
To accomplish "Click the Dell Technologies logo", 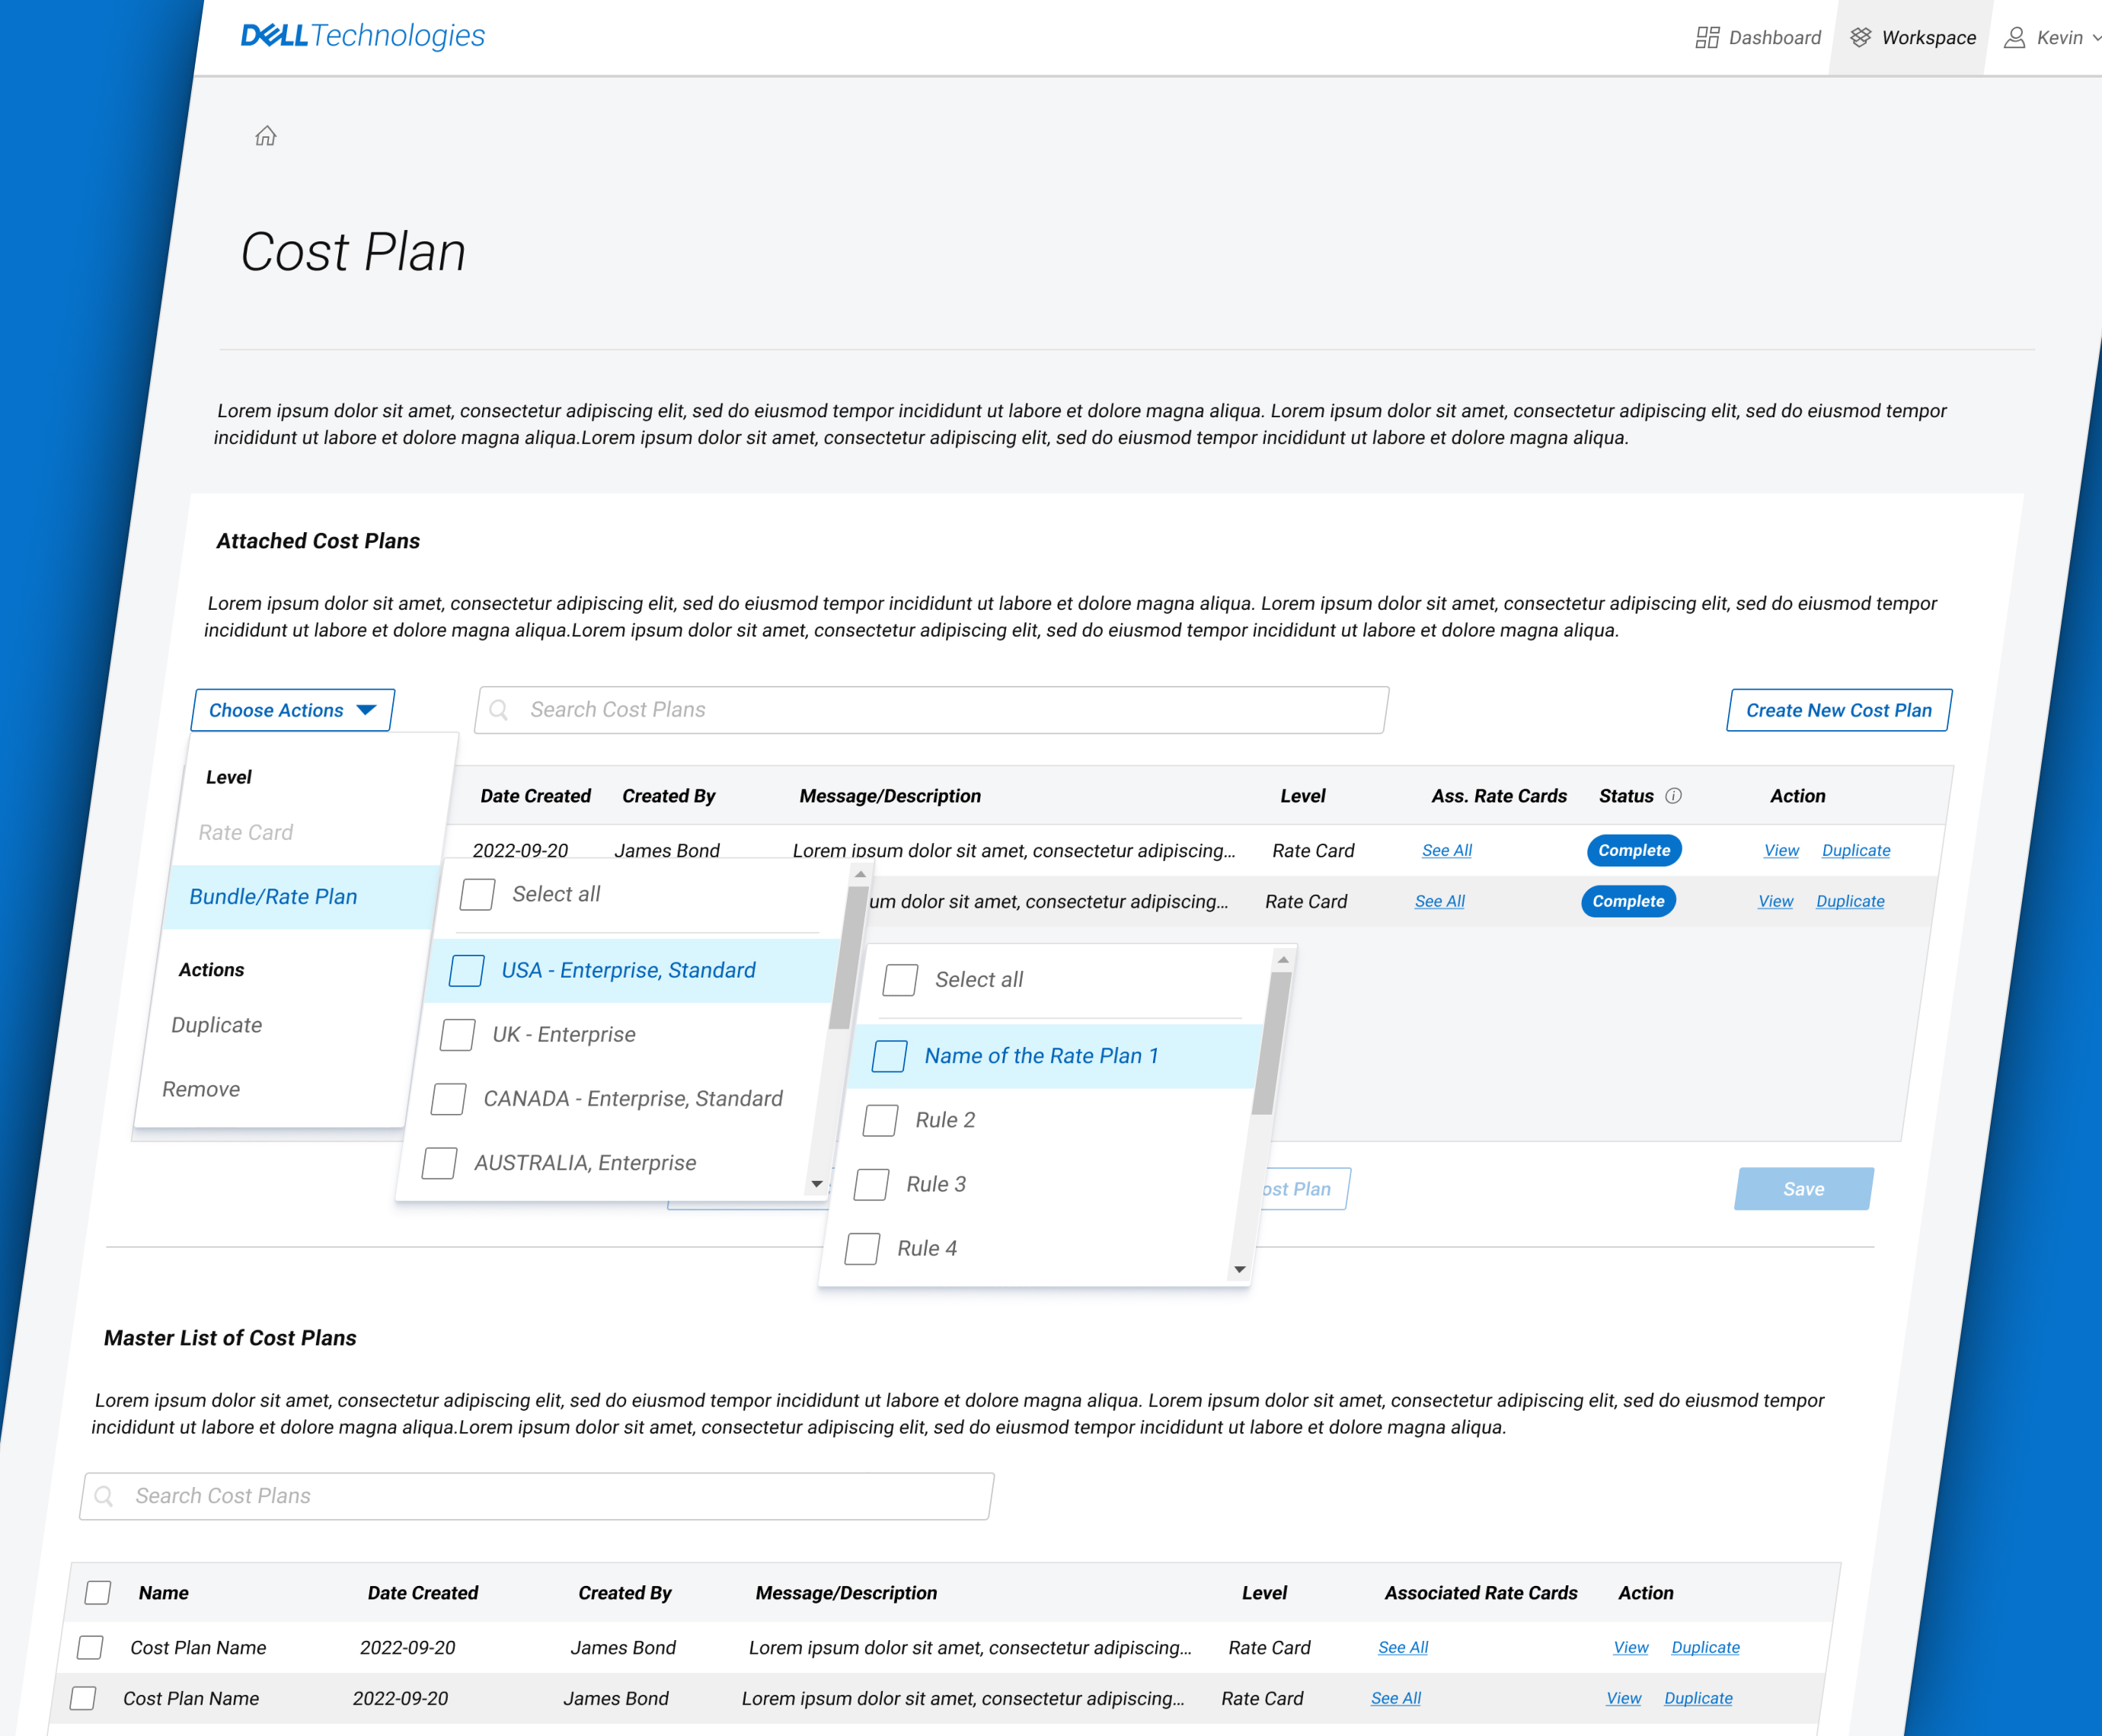I will (362, 36).
